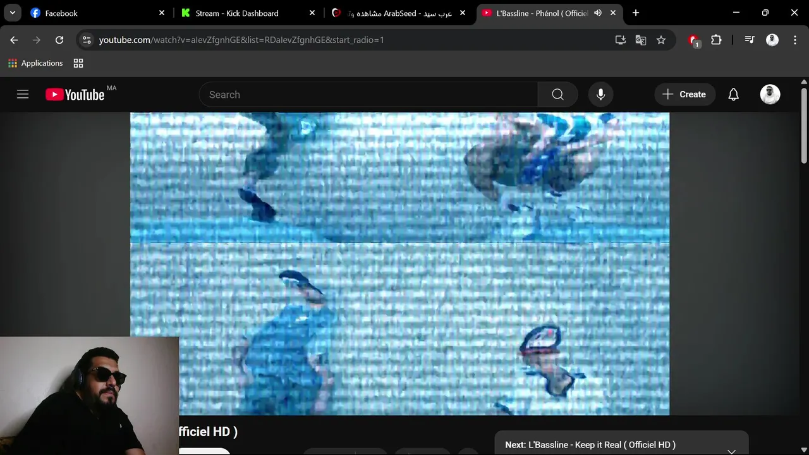The image size is (809, 455).
Task: Focus the address bar URL
Action: 241,40
